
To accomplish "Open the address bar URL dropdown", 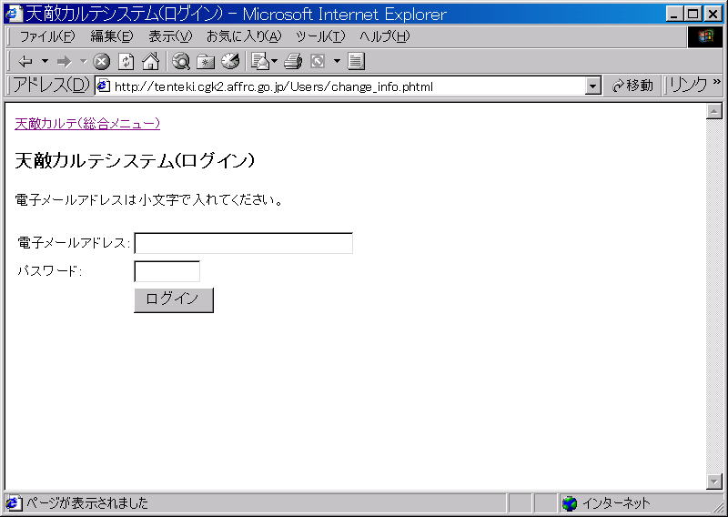I will [593, 86].
